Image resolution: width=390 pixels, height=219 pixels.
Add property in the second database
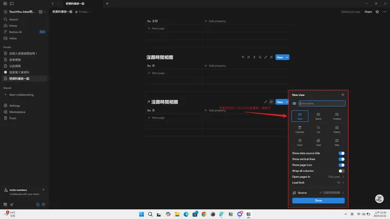pyautogui.click(x=215, y=66)
